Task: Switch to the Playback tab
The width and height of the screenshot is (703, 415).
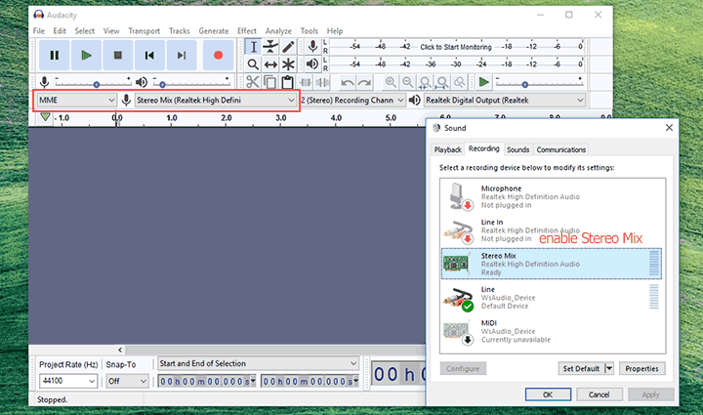Action: pos(447,149)
